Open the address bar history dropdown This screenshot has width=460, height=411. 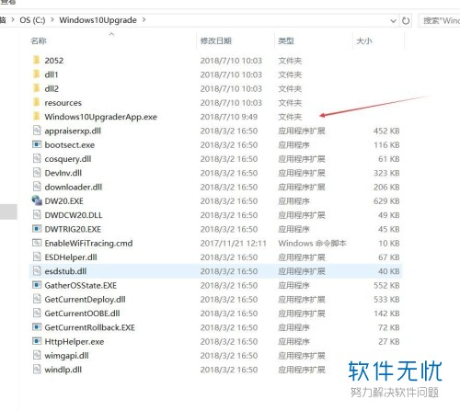(x=393, y=21)
